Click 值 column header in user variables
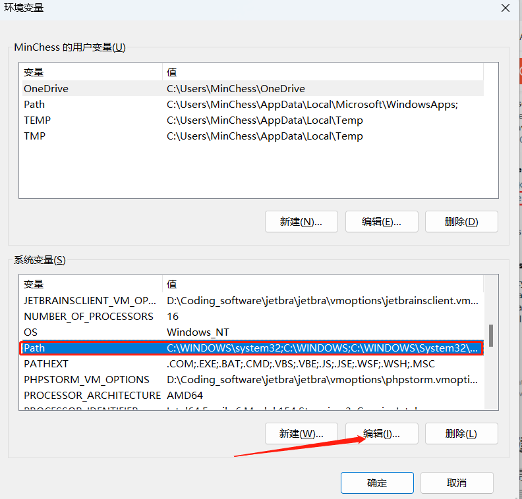The height and width of the screenshot is (499, 522). tap(323, 72)
